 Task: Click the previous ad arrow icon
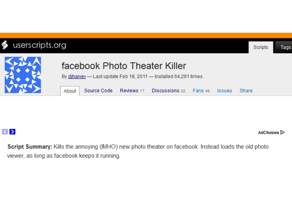[x=5, y=132]
